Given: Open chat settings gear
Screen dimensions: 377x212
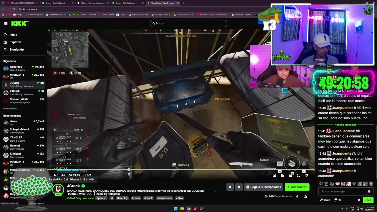Looking at the screenshot, I should point(359,200).
